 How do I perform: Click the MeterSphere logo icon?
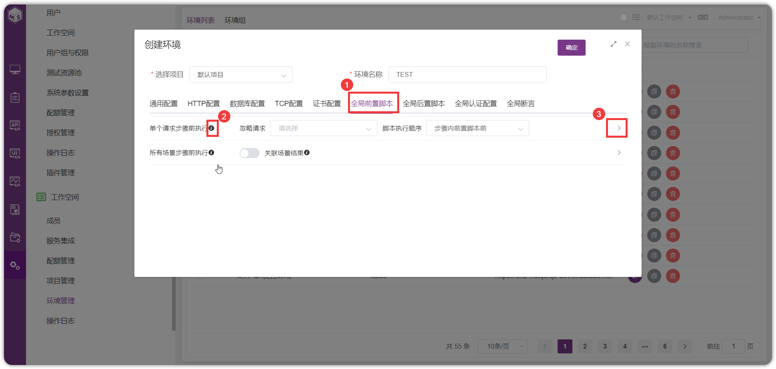15,15
